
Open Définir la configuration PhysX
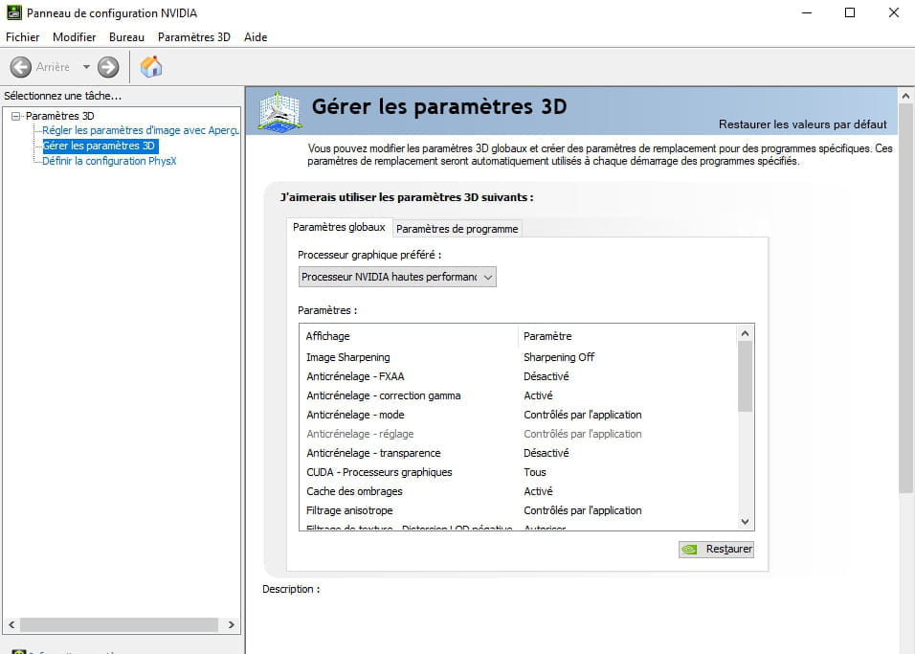109,161
